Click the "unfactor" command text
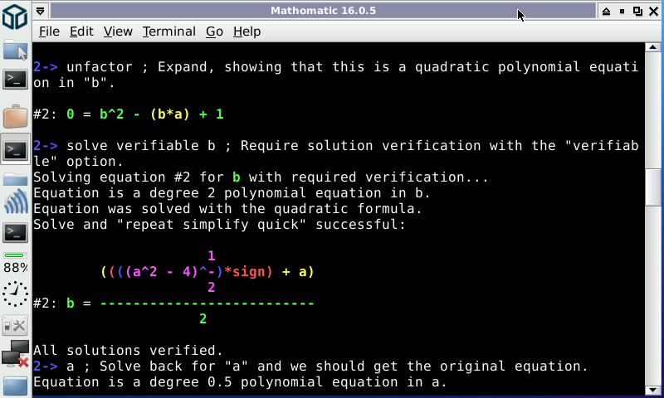664x398 pixels. pos(100,67)
